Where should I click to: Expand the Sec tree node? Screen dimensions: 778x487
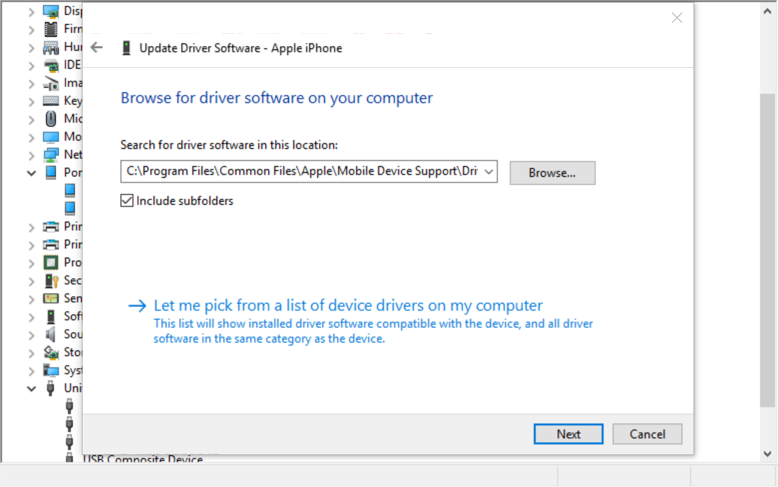[x=31, y=281]
